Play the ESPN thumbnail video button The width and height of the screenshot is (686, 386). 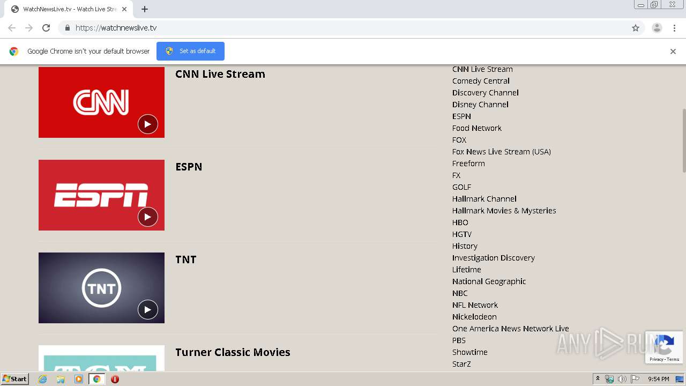(x=148, y=217)
